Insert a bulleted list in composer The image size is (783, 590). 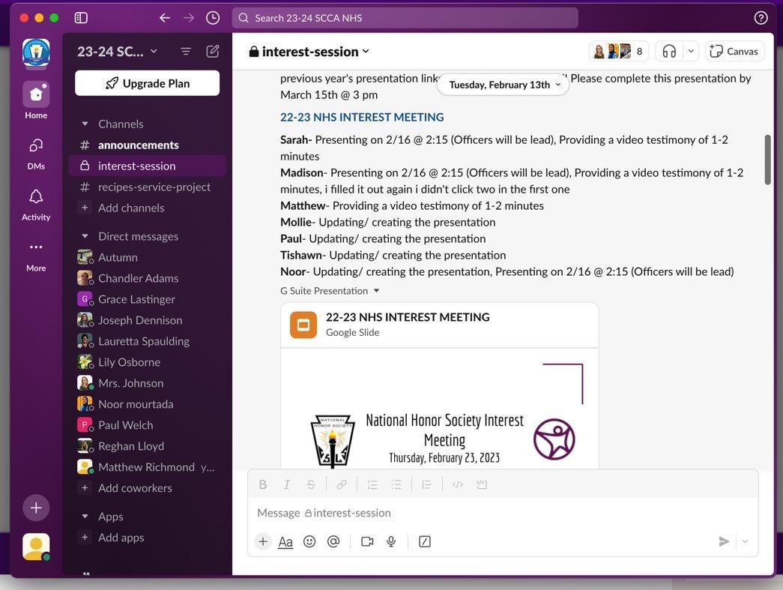[396, 484]
